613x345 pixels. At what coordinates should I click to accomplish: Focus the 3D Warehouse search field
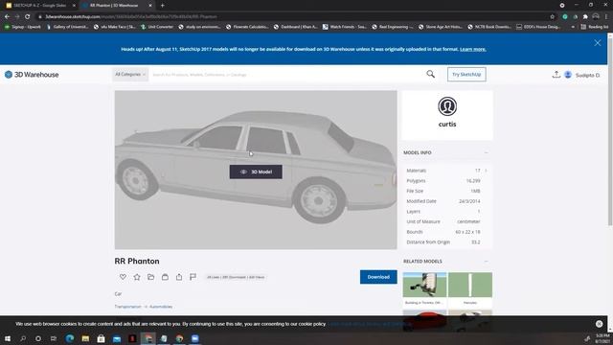(287, 75)
